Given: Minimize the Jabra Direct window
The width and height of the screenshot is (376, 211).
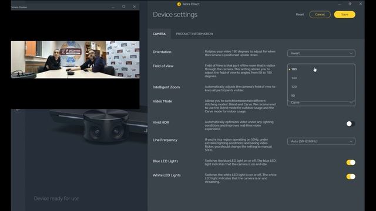Looking at the screenshot, I should [340, 4].
